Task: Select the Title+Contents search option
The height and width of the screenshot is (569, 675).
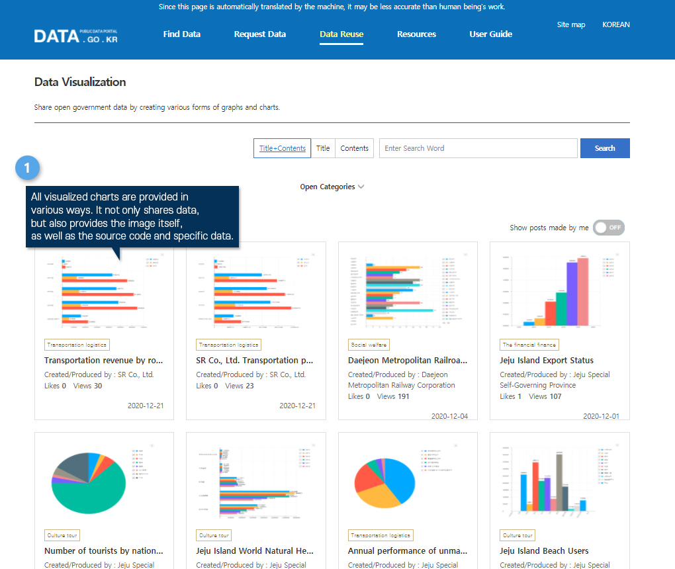Action: click(x=282, y=148)
